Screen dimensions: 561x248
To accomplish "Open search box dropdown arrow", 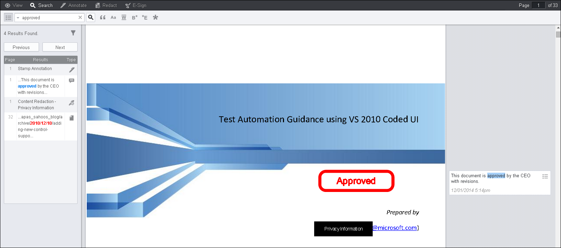I will tap(18, 18).
